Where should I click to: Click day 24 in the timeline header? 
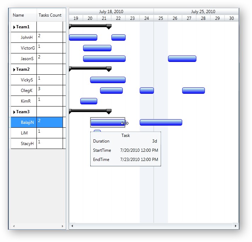pyautogui.click(x=147, y=18)
